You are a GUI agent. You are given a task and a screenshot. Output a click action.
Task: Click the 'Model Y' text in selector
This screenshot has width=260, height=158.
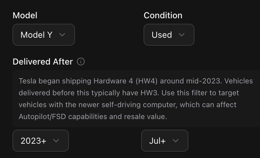pos(36,35)
